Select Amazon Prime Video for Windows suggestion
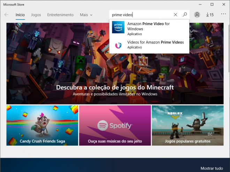The width and height of the screenshot is (230, 172). (x=149, y=28)
